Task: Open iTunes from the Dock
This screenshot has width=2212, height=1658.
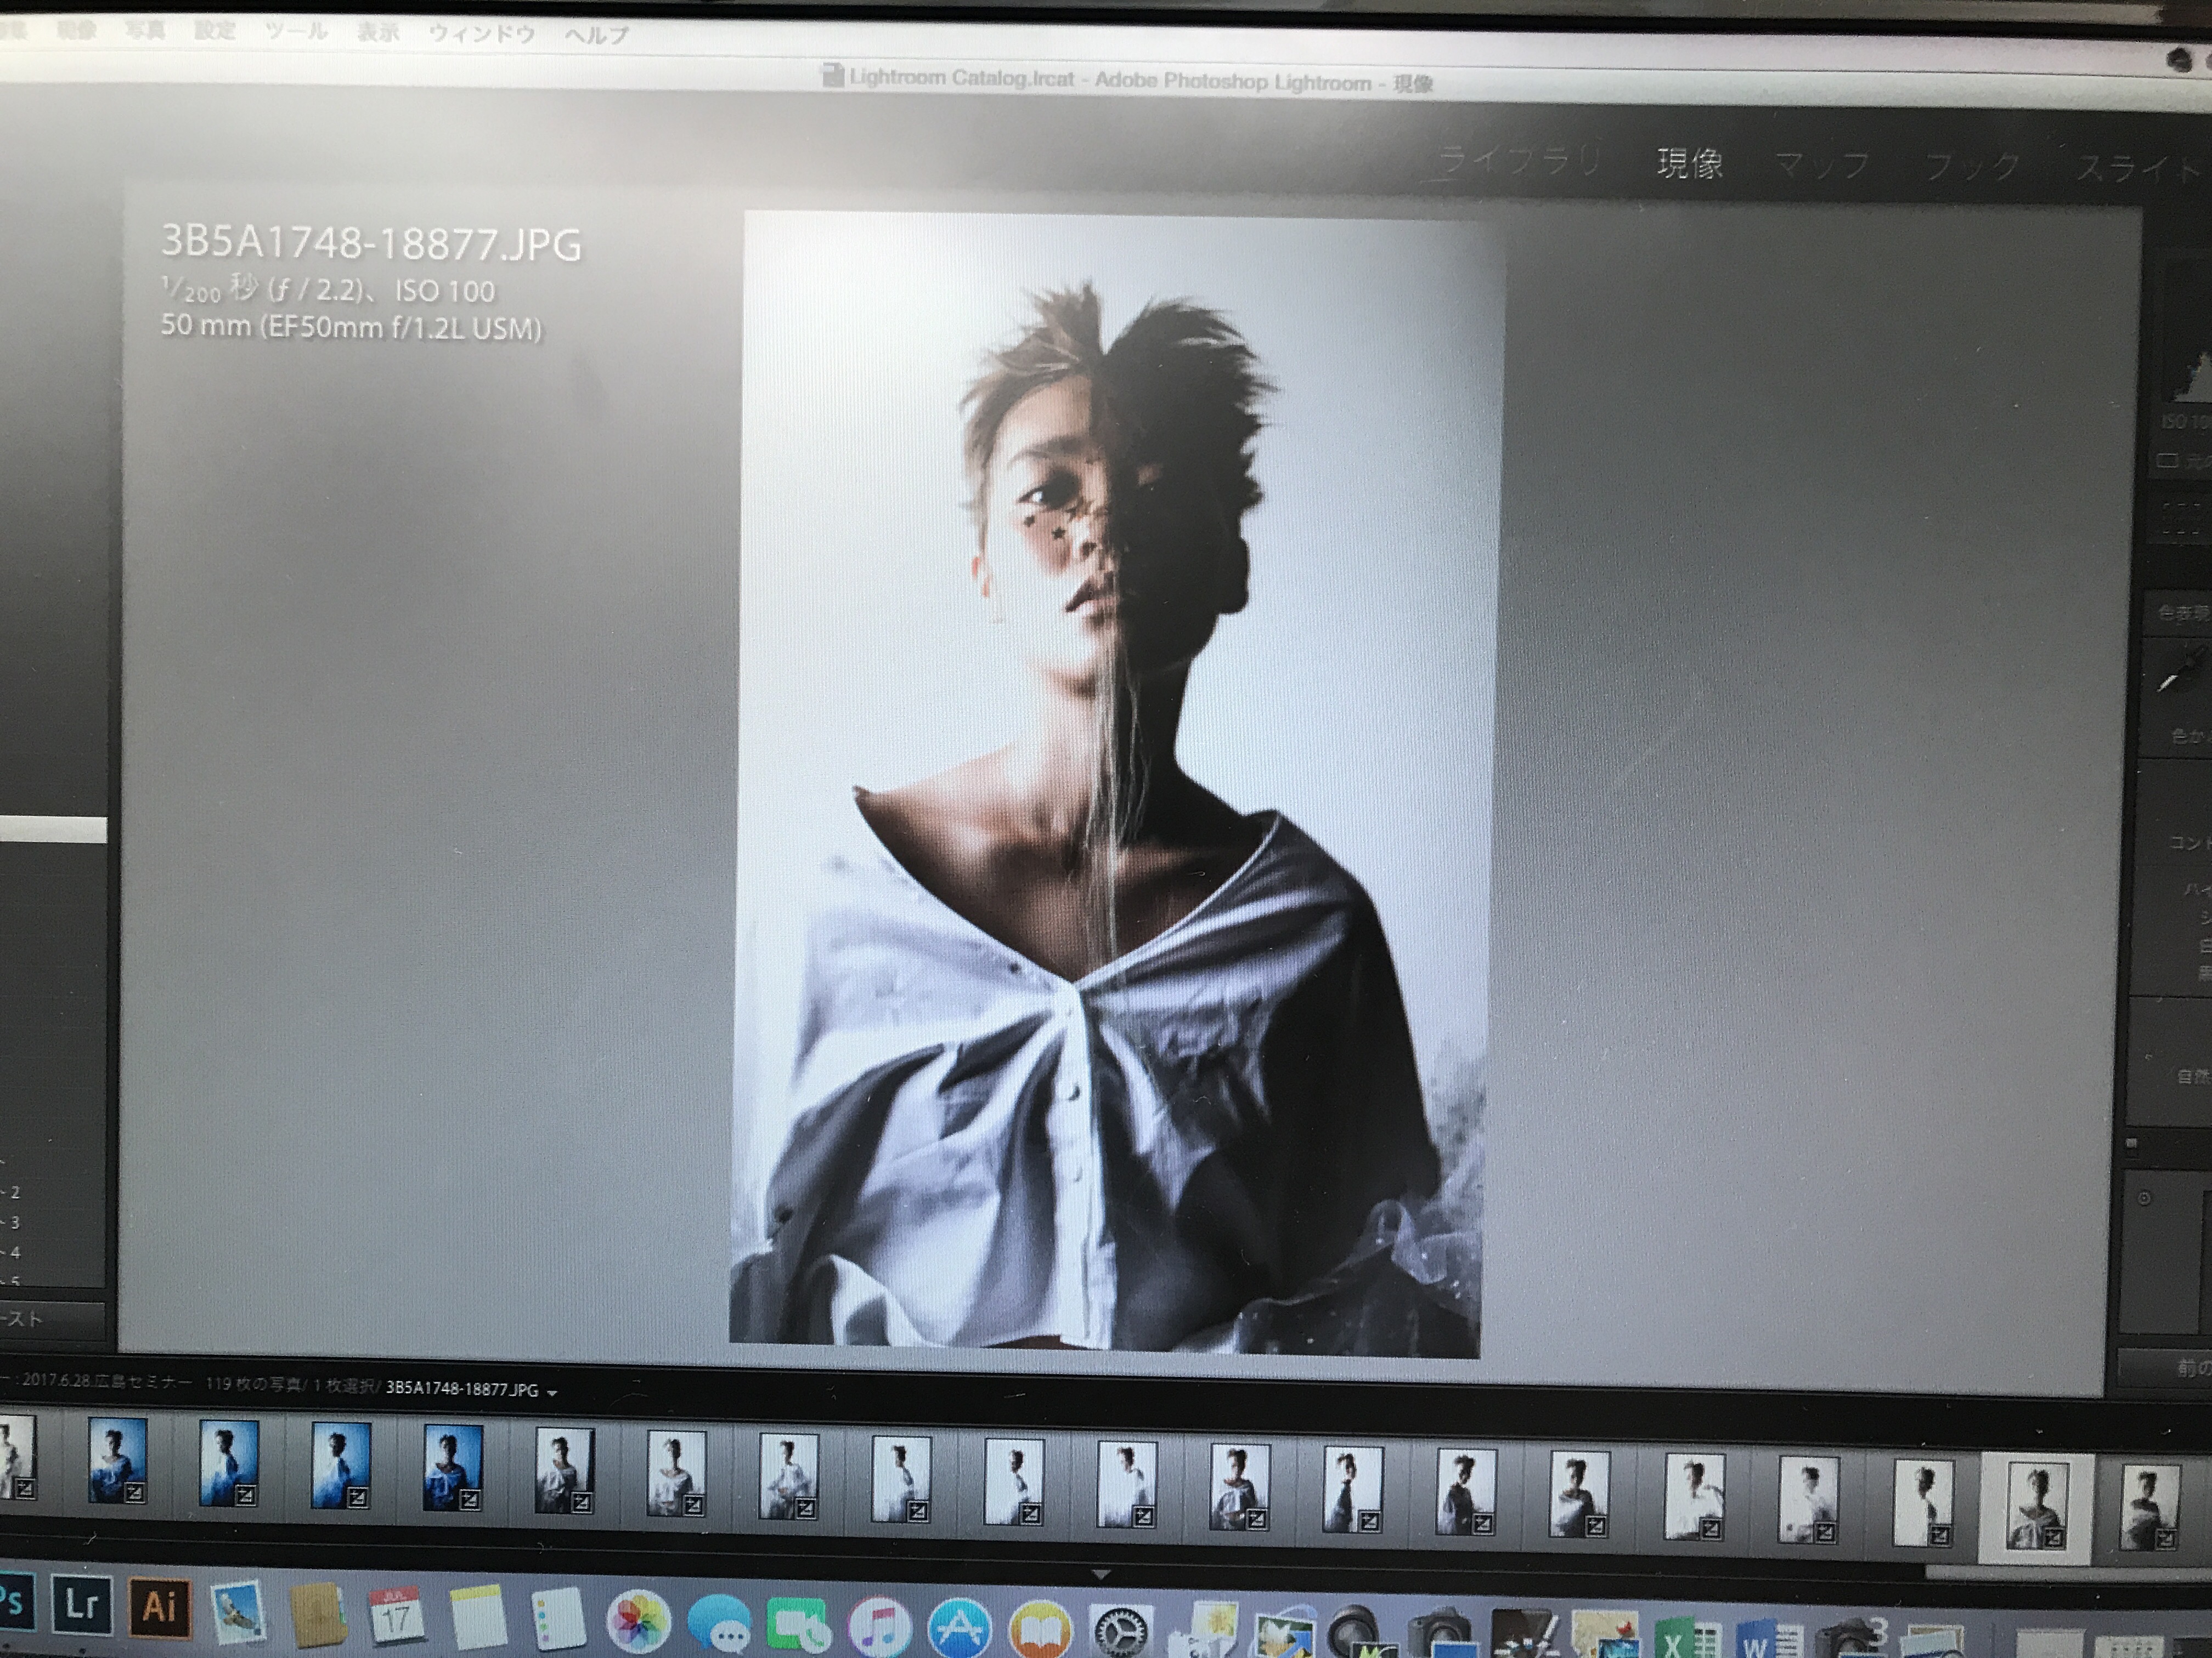Action: tap(879, 1627)
